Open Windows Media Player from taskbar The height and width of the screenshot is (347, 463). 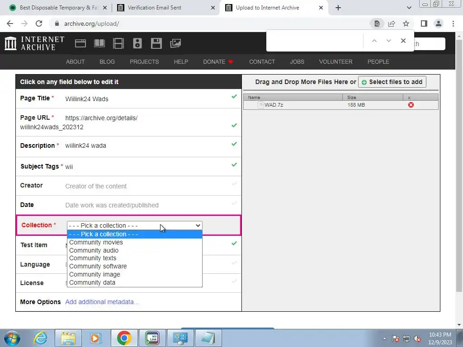95,338
